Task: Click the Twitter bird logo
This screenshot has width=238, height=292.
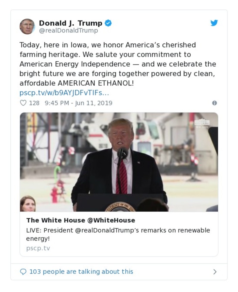Action: tap(214, 23)
